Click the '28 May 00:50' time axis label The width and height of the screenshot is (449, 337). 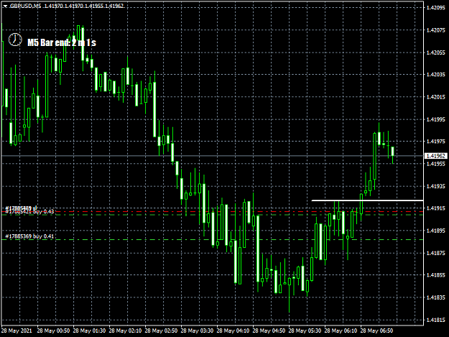tap(53, 331)
